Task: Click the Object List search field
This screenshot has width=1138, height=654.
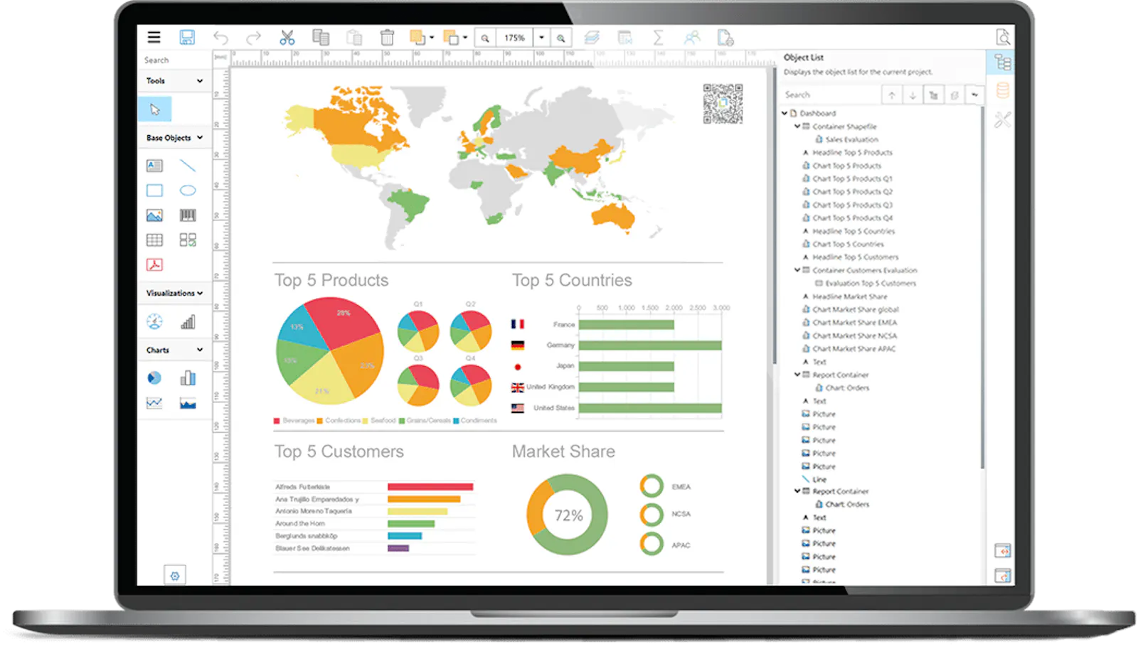Action: 830,95
